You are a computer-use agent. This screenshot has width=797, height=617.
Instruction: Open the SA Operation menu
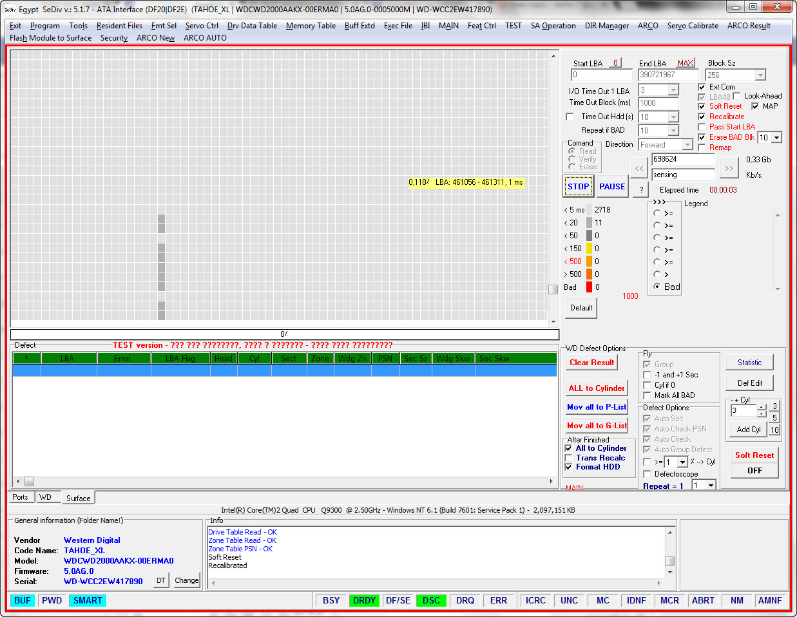click(553, 26)
